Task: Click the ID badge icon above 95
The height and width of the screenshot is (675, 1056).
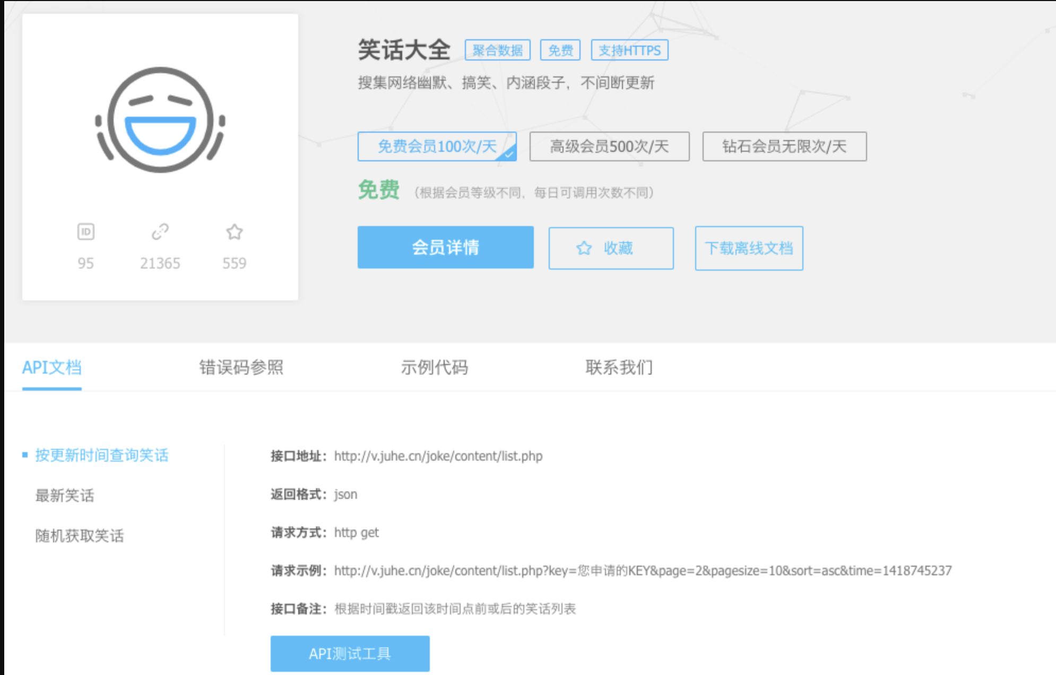Action: coord(85,232)
